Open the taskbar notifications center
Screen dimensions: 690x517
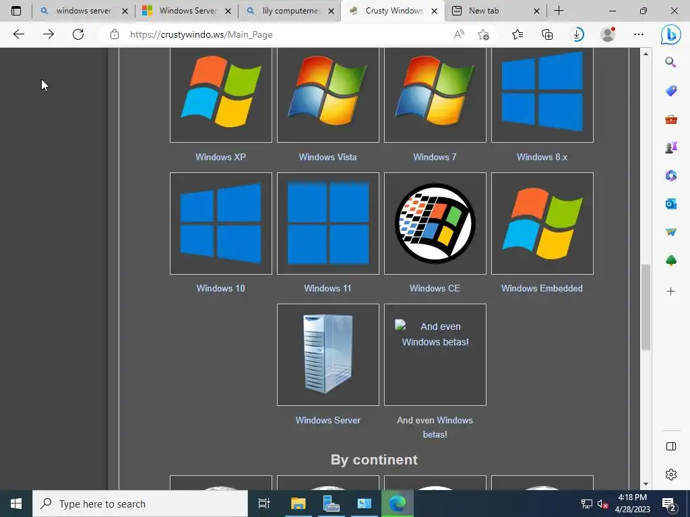(x=669, y=504)
